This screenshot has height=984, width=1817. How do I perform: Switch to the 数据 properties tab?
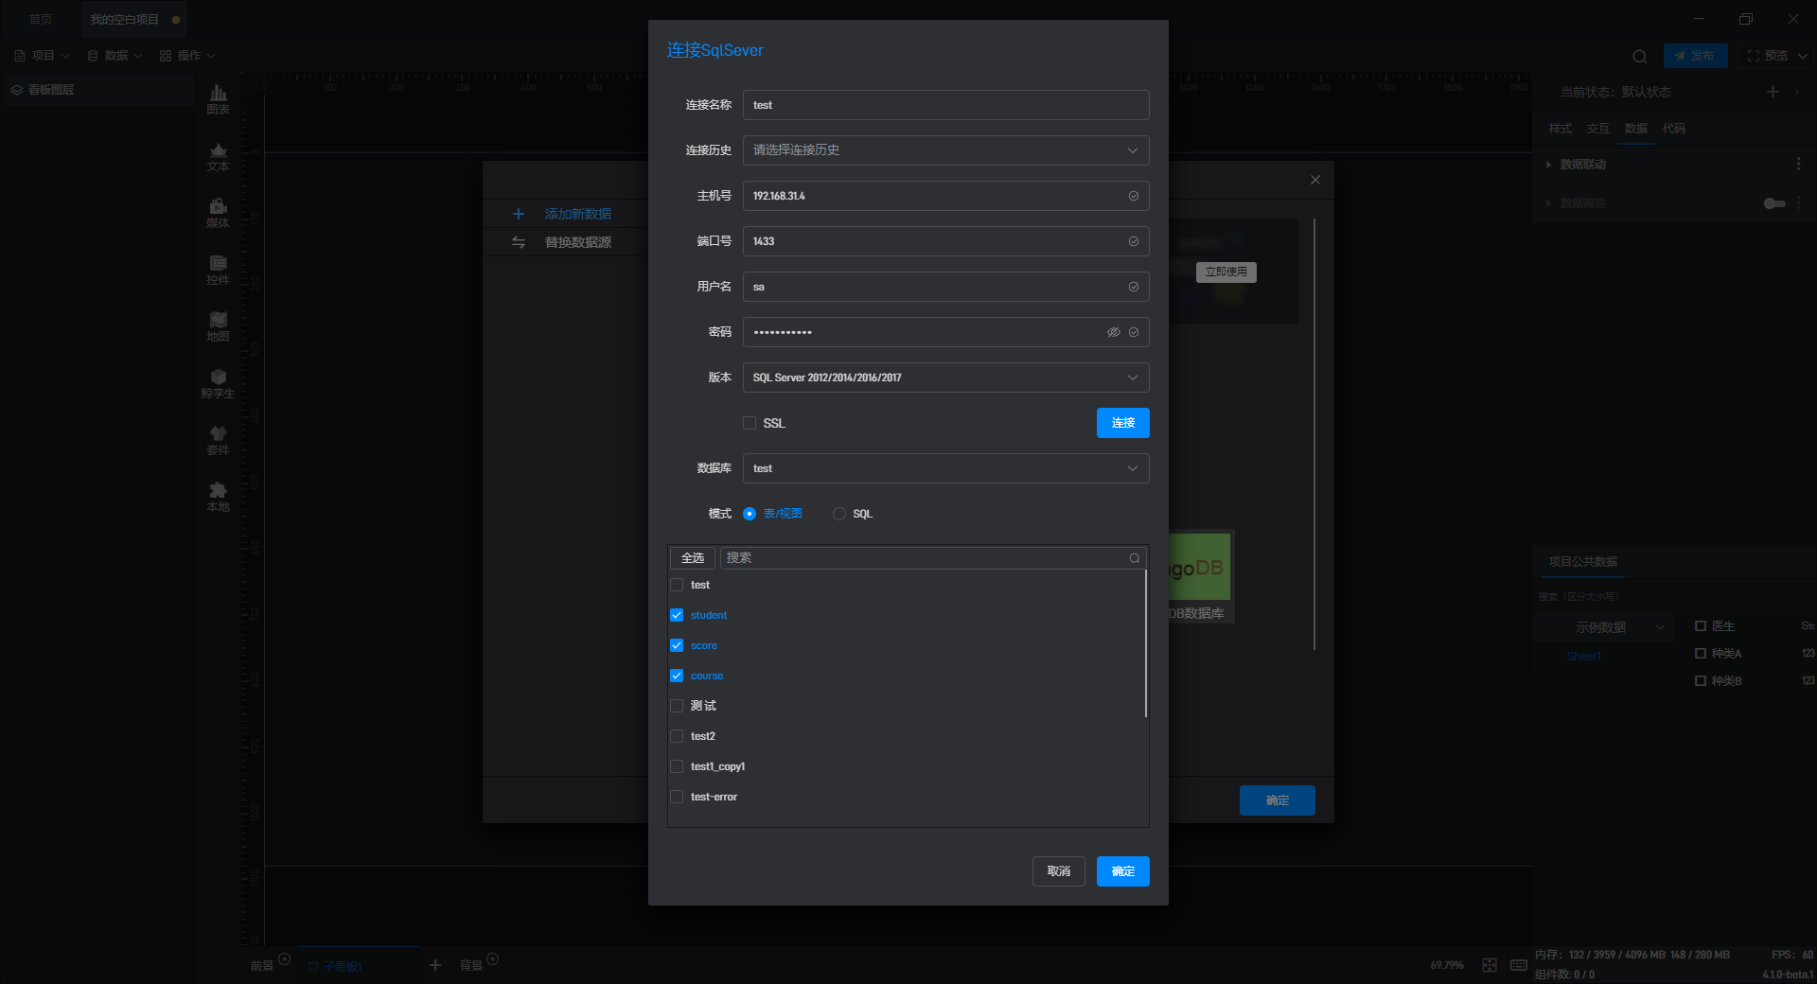[x=1636, y=129]
